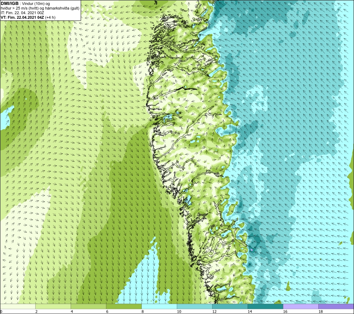Click the 'DMI/IGB' title text
The width and height of the screenshot is (354, 314).
[10, 4]
